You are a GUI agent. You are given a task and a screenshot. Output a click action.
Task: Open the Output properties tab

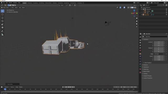click(x=140, y=43)
